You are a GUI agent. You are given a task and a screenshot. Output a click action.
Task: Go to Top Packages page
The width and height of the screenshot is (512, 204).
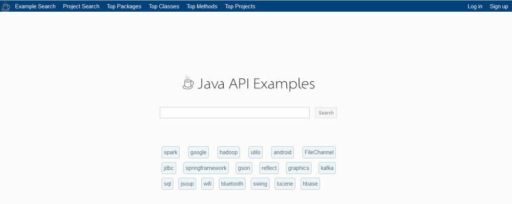(x=124, y=6)
